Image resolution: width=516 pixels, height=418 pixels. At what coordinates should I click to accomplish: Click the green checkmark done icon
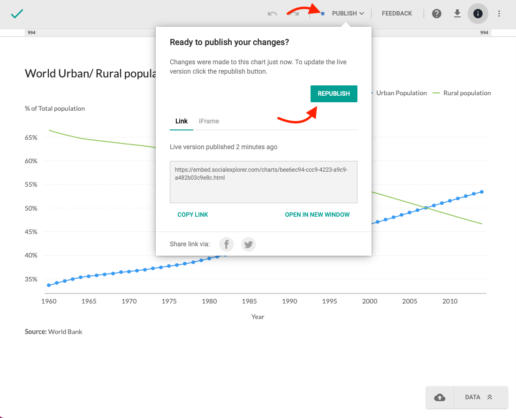(17, 14)
